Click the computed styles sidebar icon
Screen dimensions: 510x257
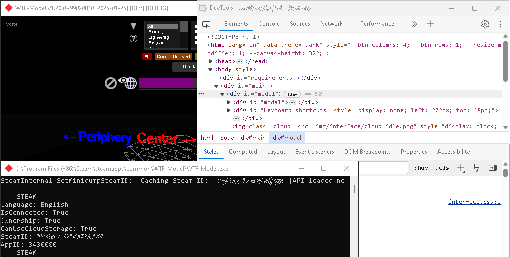click(x=493, y=168)
